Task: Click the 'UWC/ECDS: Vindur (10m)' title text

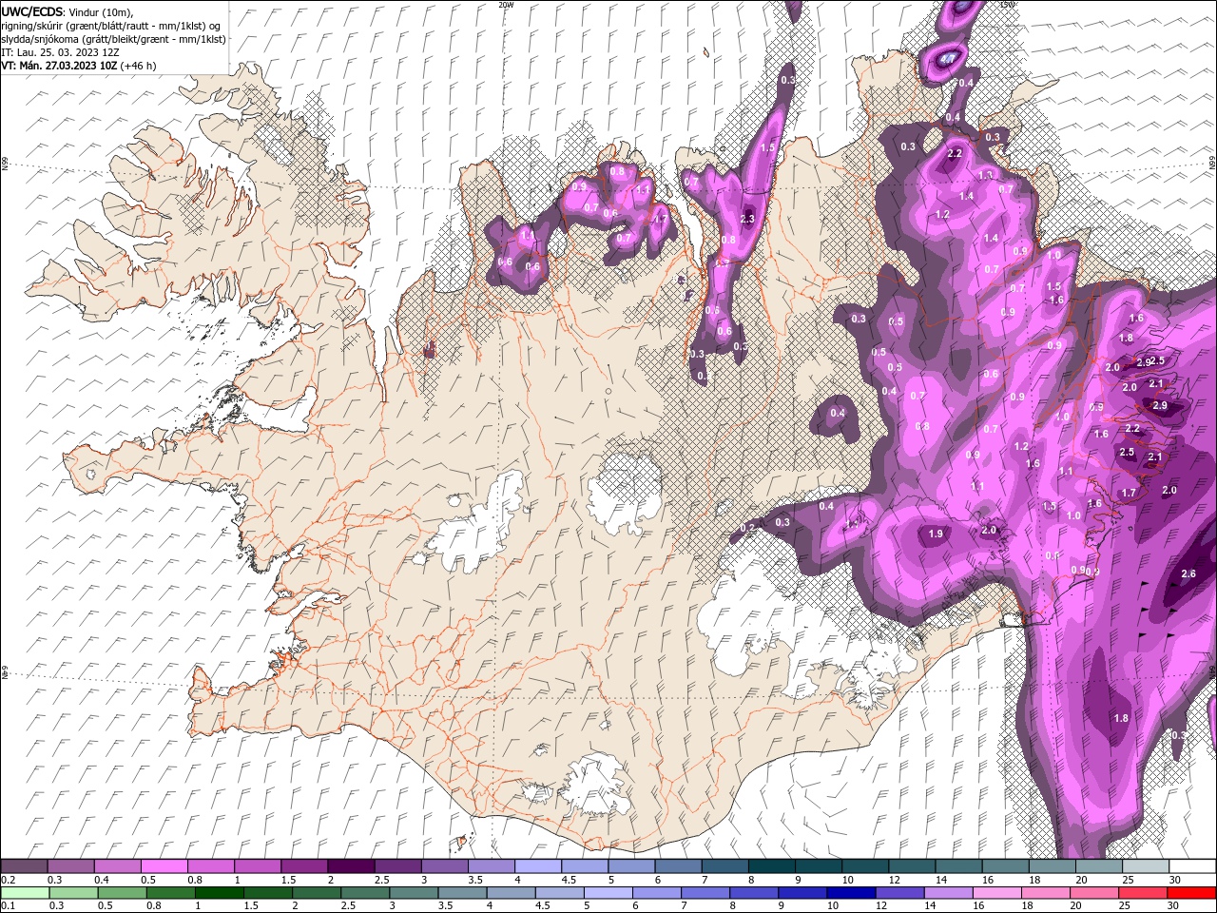Action: (68, 11)
